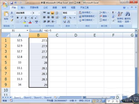Open font color dropdown arrow
Image resolution: width=139 pixels, height=104 pixels.
click(x=33, y=22)
